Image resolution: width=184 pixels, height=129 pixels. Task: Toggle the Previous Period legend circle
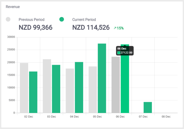(8, 19)
